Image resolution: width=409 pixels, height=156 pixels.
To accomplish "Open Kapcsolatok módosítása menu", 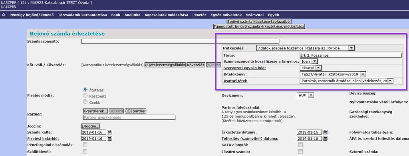I will click(167, 15).
